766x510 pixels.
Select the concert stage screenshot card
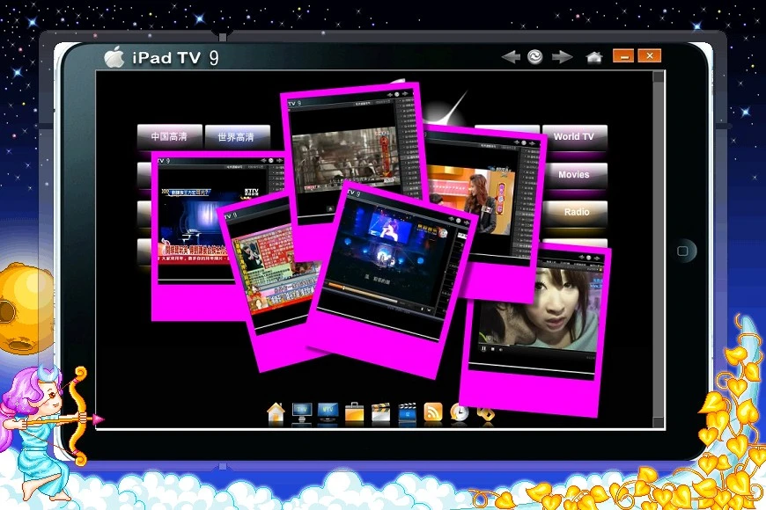point(391,280)
